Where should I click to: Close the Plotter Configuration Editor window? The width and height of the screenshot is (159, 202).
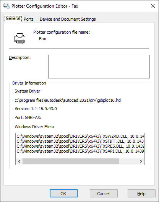point(153,6)
